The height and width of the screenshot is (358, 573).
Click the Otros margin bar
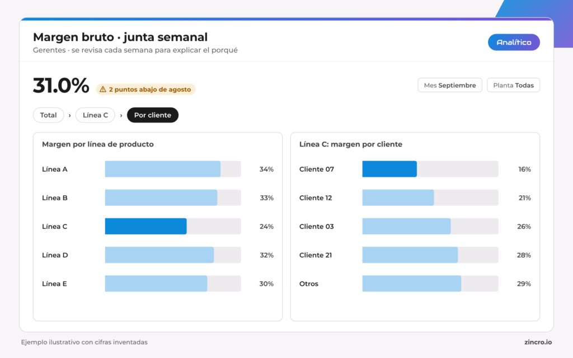(411, 284)
